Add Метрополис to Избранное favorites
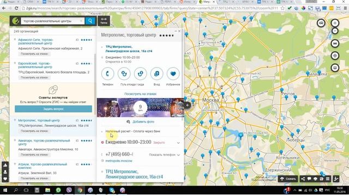This screenshot has width=349, height=196. click(173, 73)
